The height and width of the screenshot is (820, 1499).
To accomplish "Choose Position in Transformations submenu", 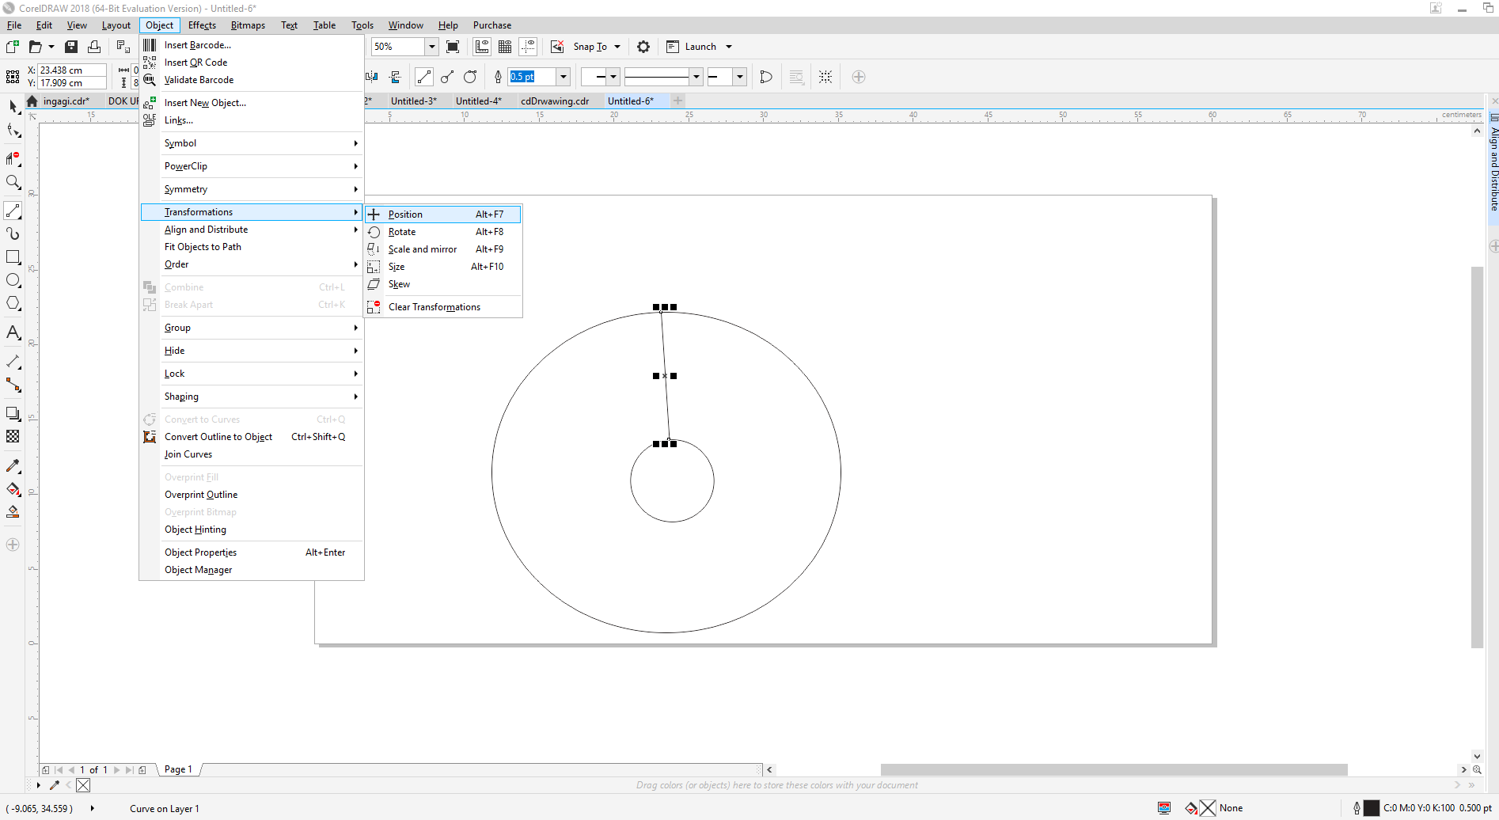I will click(443, 214).
